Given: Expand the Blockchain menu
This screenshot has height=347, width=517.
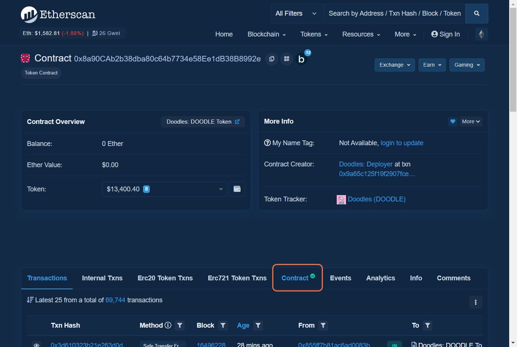Looking at the screenshot, I should click(x=267, y=34).
